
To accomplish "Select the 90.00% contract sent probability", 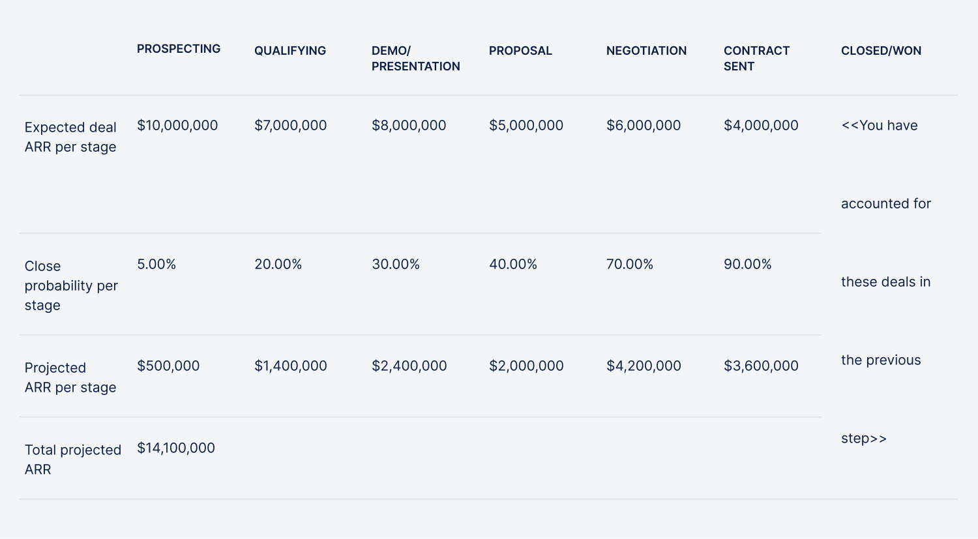I will [748, 264].
